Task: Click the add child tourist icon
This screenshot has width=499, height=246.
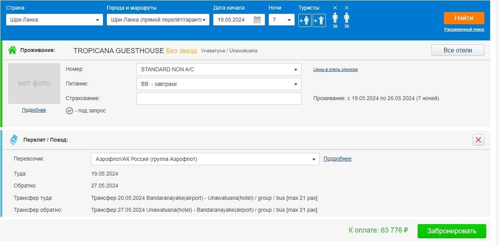Action: [319, 20]
